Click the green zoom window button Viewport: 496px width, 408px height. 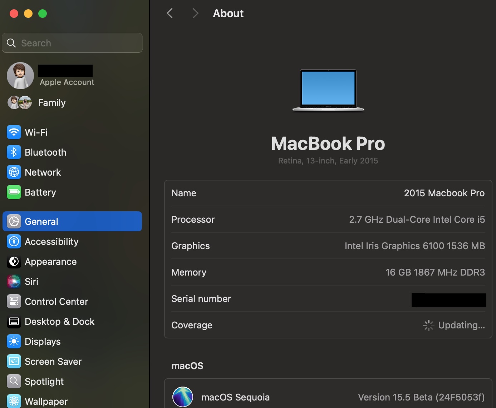point(43,14)
